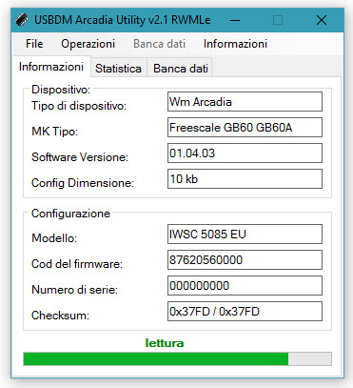
Task: Click the 'MK Tipo:' label
Action: point(54,132)
